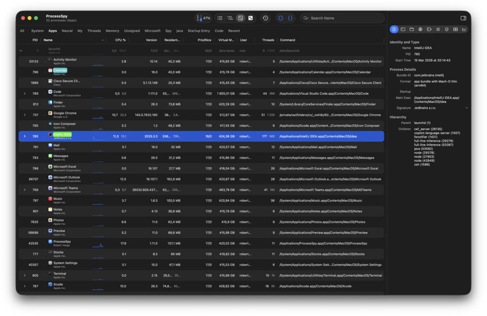Open the inspector environment tag tab icon
The height and width of the screenshot is (316, 487).
429,29
